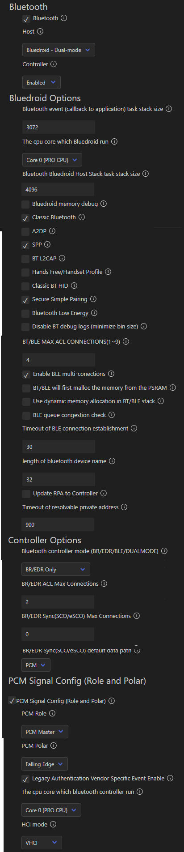Click the Bluetooth event task stack size field
The height and width of the screenshot is (852, 184).
click(x=59, y=127)
